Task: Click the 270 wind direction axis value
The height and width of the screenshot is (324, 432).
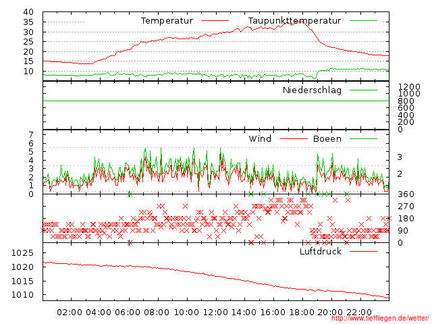Action: pos(406,207)
